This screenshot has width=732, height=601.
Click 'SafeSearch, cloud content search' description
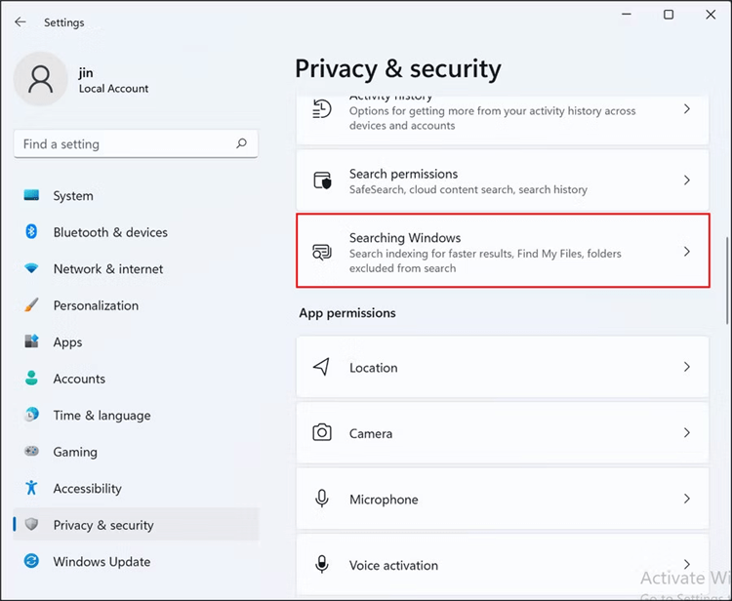468,189
